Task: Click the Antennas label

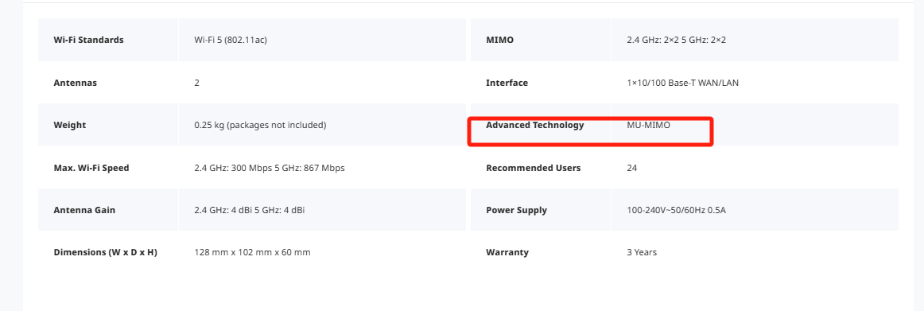Action: 75,83
